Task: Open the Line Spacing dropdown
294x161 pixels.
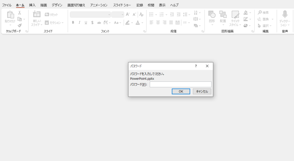Action: point(186,14)
